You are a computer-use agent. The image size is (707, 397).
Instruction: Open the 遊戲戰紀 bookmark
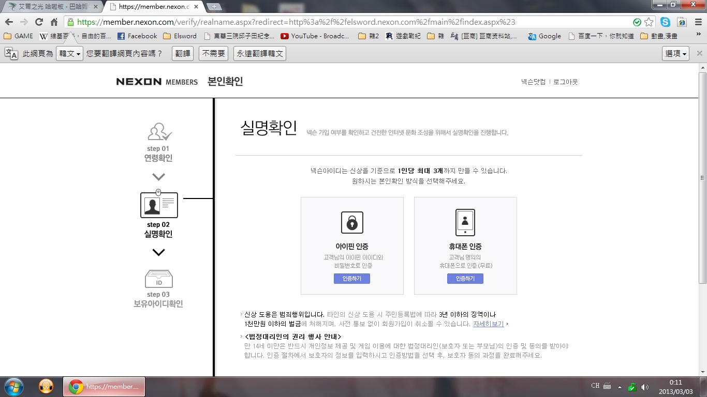(403, 36)
